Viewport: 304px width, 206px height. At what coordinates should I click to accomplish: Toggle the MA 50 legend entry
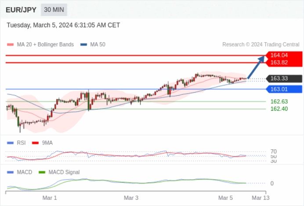(x=93, y=44)
